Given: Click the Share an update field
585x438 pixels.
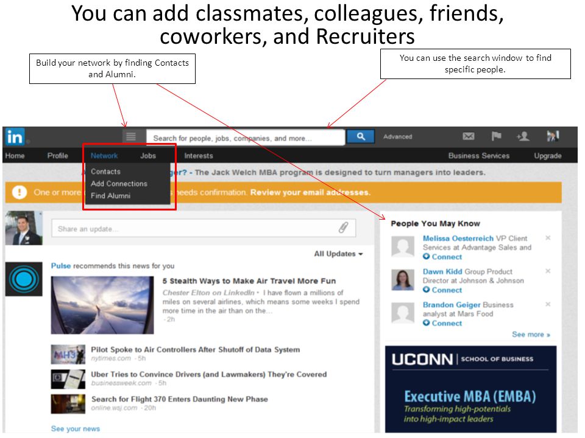Looking at the screenshot, I should point(204,228).
